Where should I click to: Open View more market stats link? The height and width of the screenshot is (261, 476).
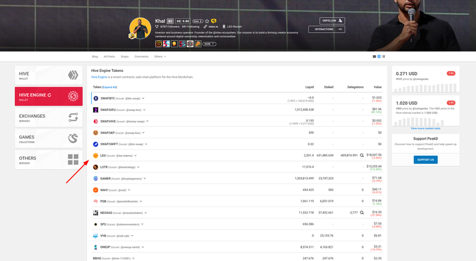pos(426,128)
